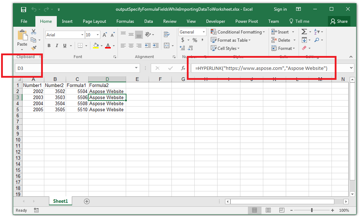Click the Save icon in title bar
The height and width of the screenshot is (216, 359).
(24, 9)
